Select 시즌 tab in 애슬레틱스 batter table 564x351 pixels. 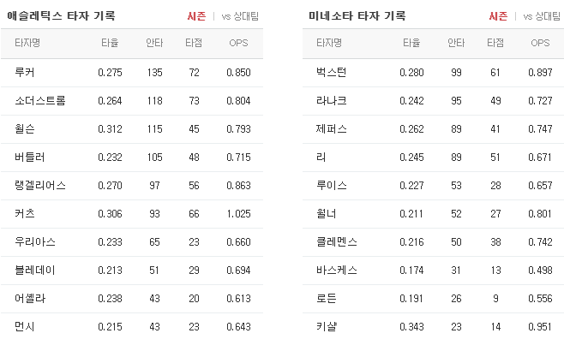click(x=196, y=16)
